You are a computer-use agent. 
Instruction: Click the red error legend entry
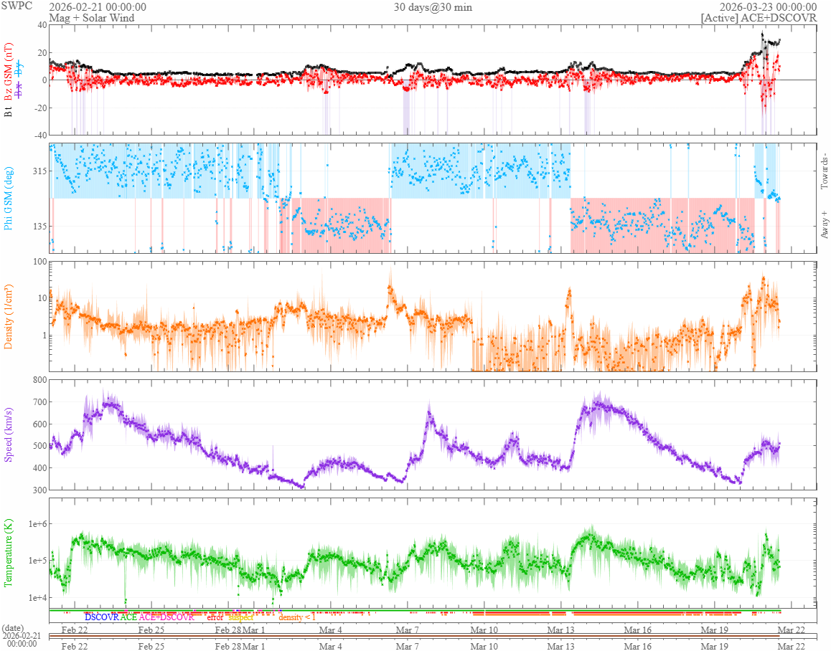point(215,617)
